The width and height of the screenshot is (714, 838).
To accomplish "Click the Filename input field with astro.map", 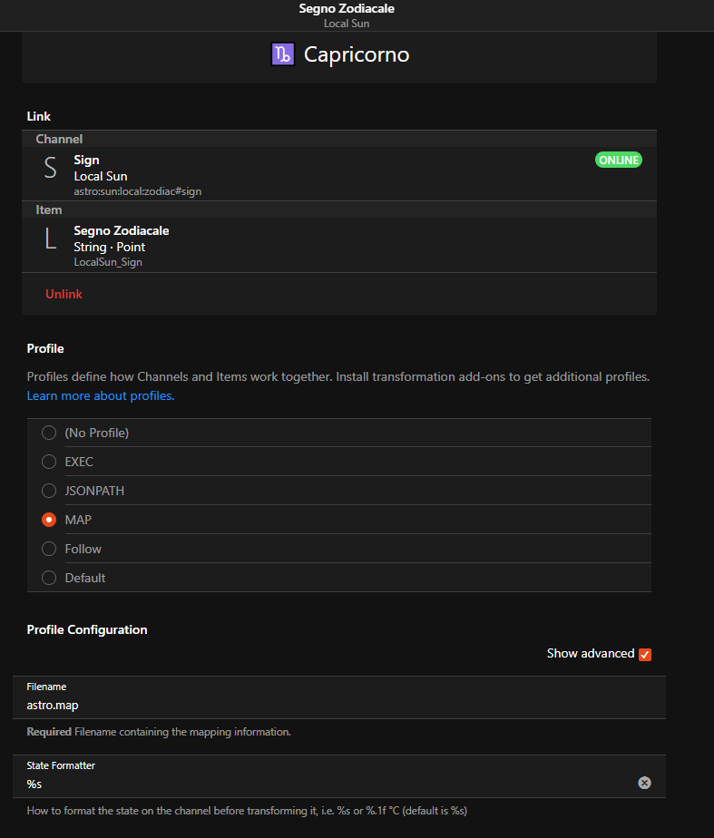I will (x=327, y=705).
